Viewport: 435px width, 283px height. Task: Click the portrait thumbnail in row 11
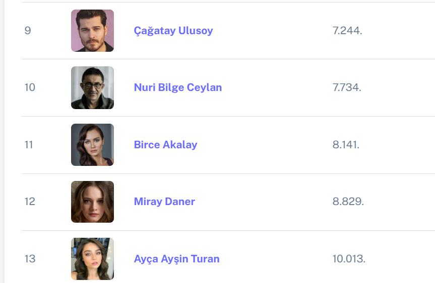pos(92,145)
